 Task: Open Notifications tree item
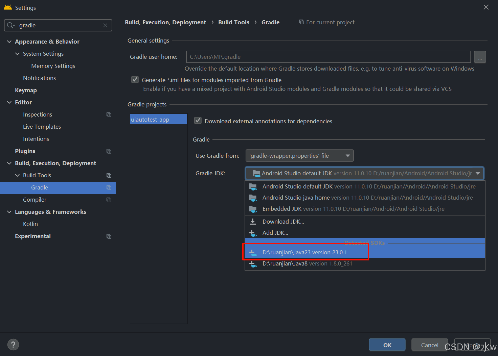39,78
